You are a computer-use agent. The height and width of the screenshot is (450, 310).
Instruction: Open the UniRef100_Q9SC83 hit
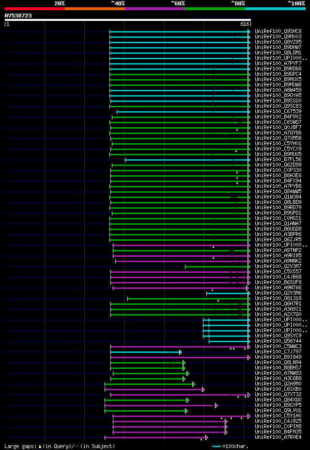[278, 106]
